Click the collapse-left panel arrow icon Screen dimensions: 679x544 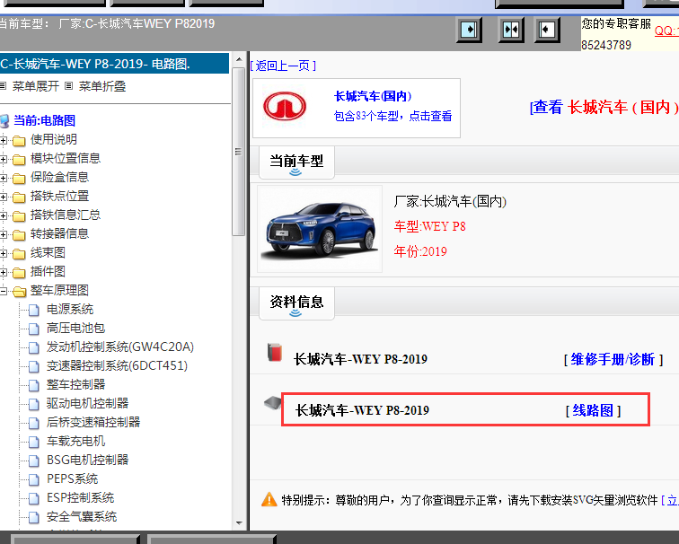click(547, 30)
